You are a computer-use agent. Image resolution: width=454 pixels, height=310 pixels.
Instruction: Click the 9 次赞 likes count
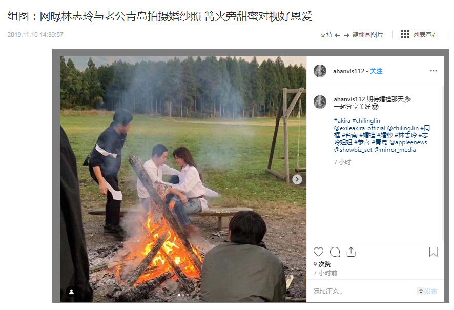[322, 264]
